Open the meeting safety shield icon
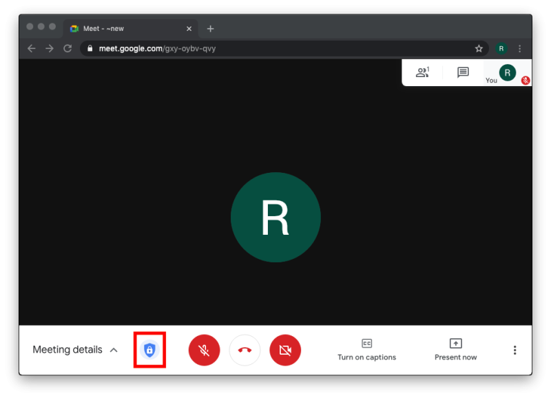The width and height of the screenshot is (551, 398). (149, 350)
